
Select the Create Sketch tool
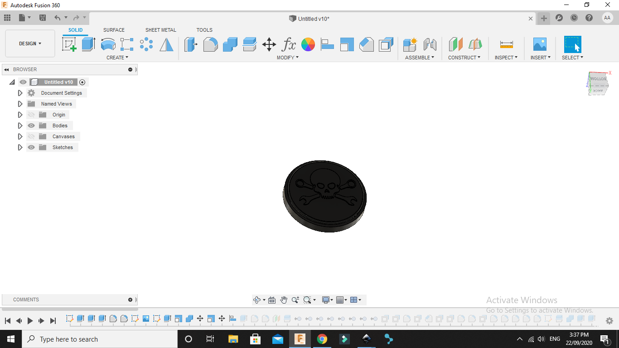(69, 44)
